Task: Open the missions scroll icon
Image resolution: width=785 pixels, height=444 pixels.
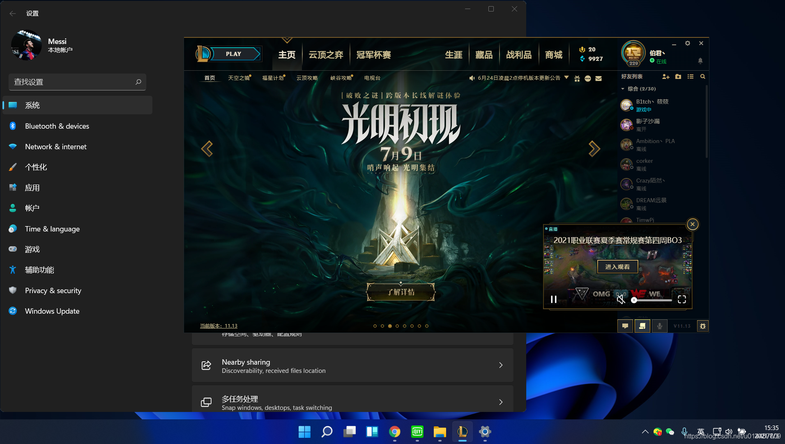Action: (642, 326)
